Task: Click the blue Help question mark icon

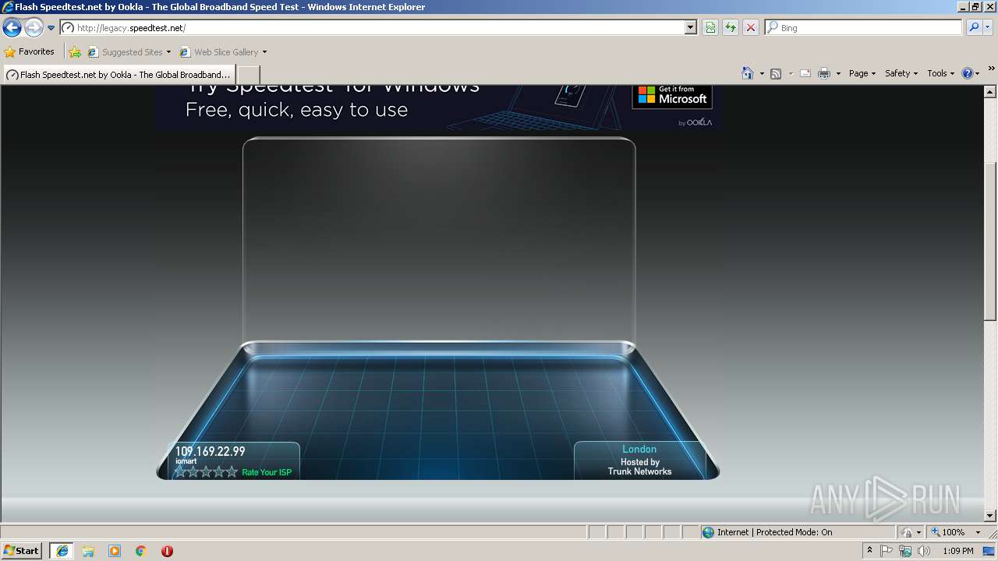Action: point(968,73)
